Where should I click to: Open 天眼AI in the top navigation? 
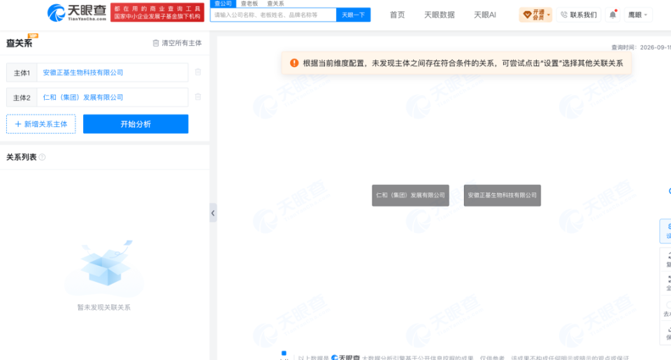coord(485,15)
